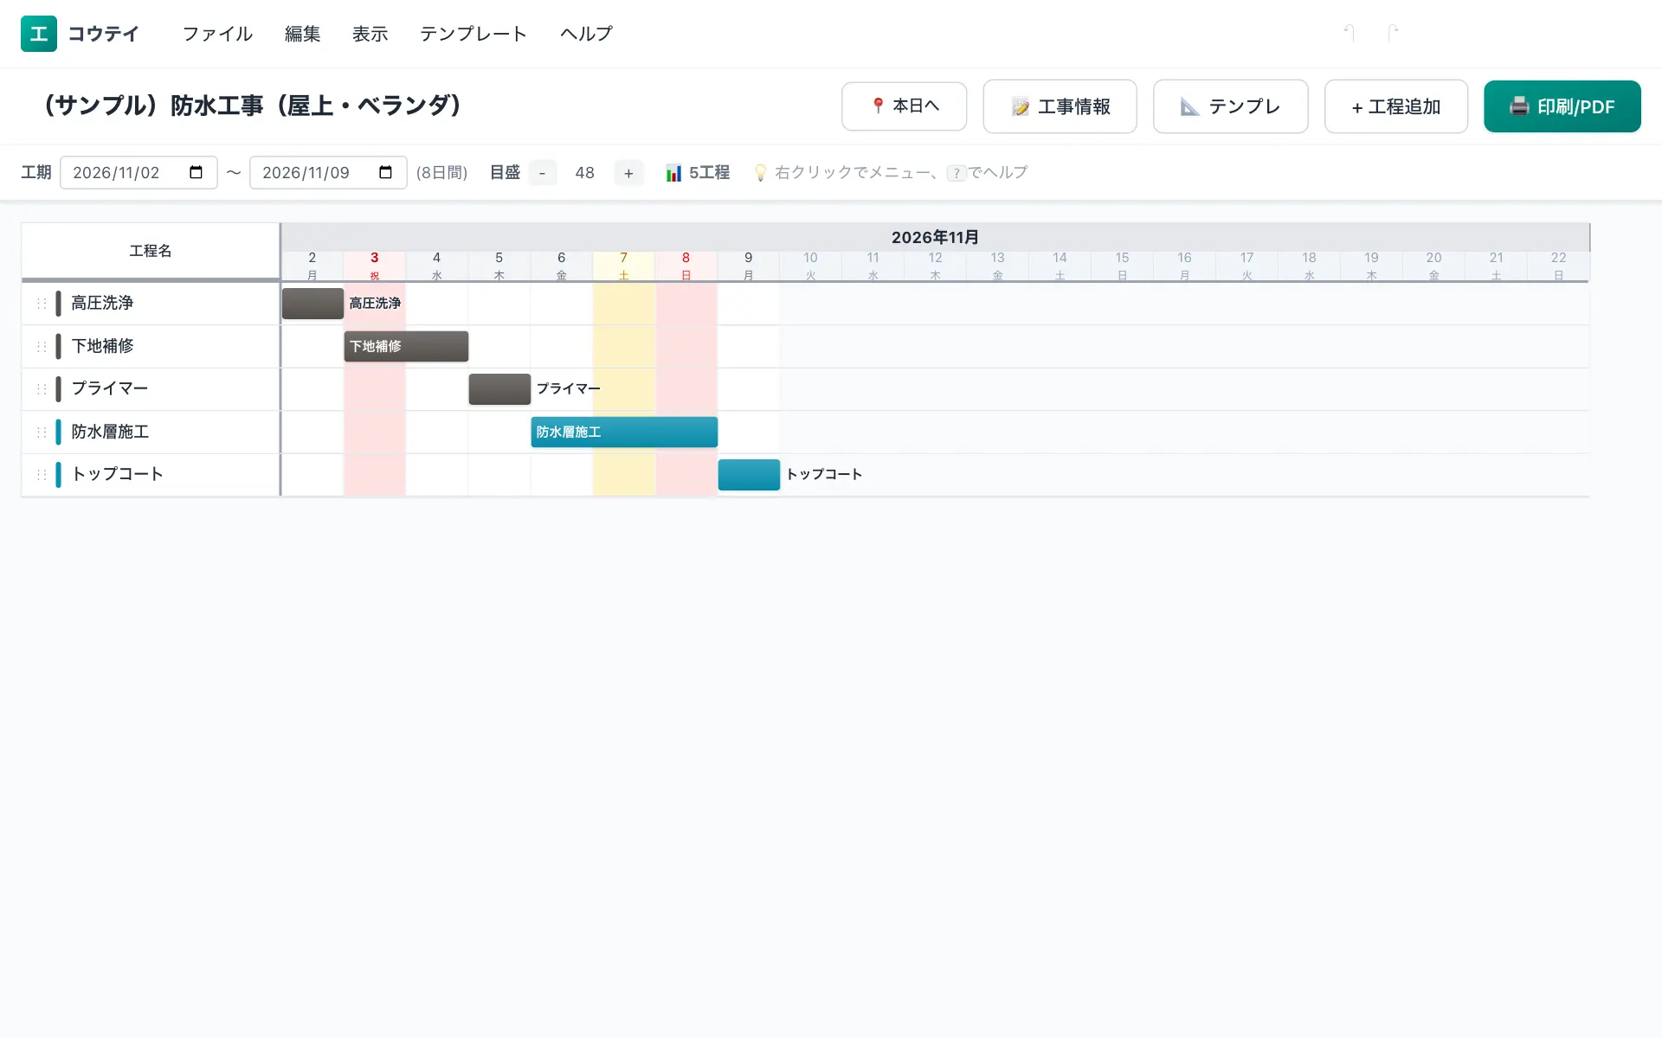Screen dimensions: 1662x1038
Task: Click the gray color marker of 高圧洗浄
Action: 58,304
